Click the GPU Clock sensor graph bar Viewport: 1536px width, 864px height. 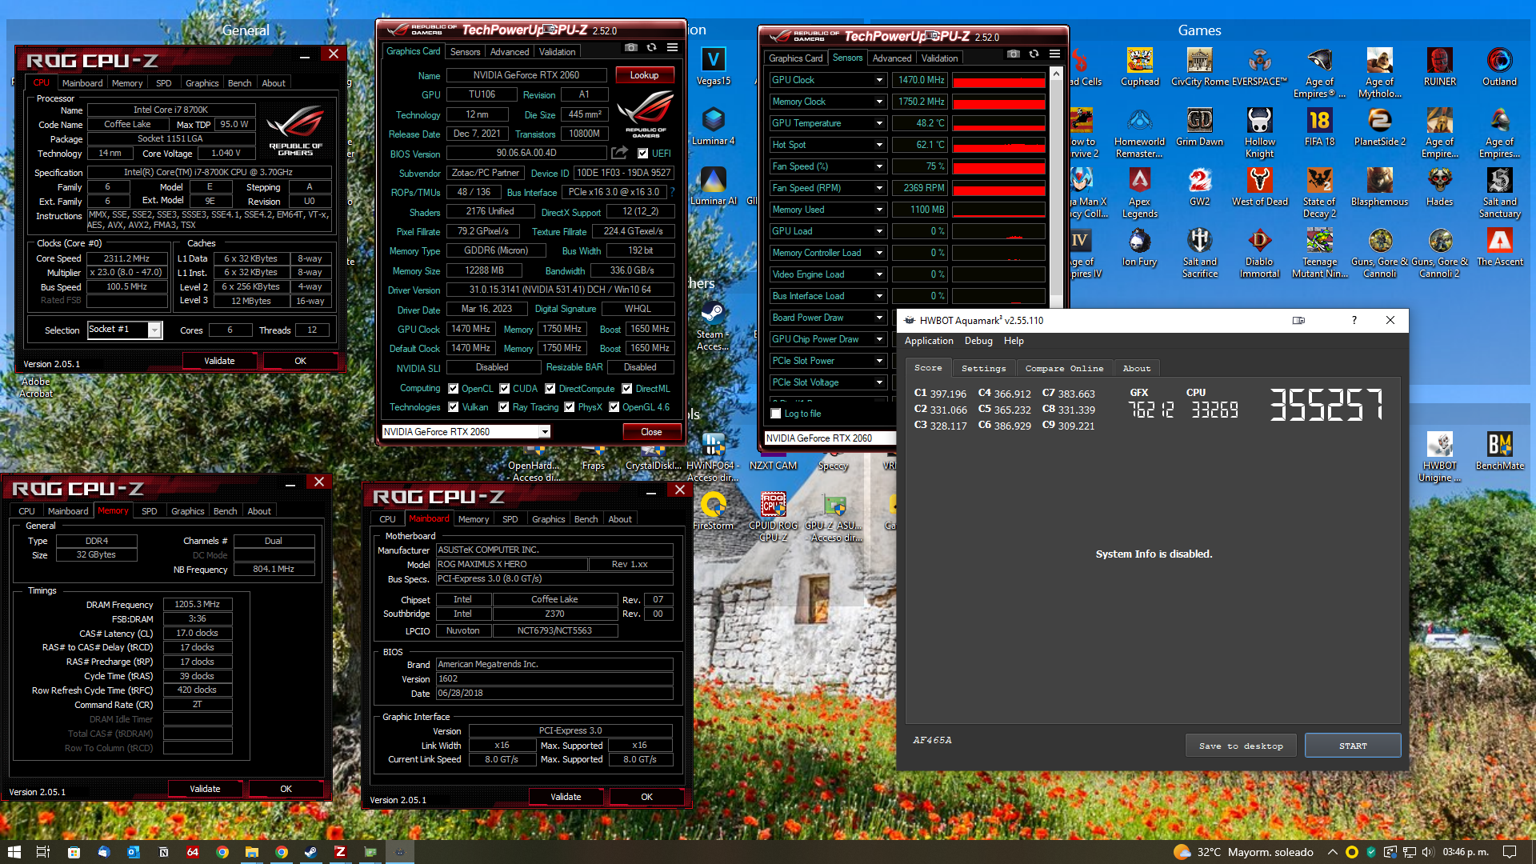pos(998,80)
